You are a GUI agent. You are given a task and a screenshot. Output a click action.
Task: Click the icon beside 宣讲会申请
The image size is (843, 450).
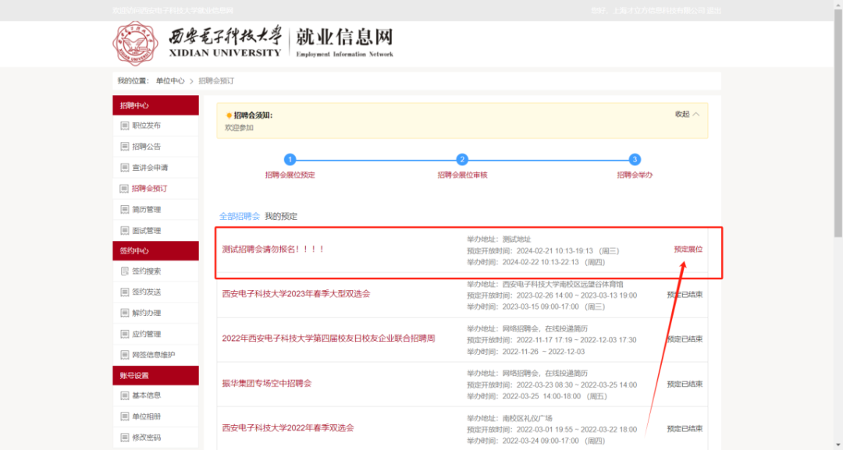124,168
